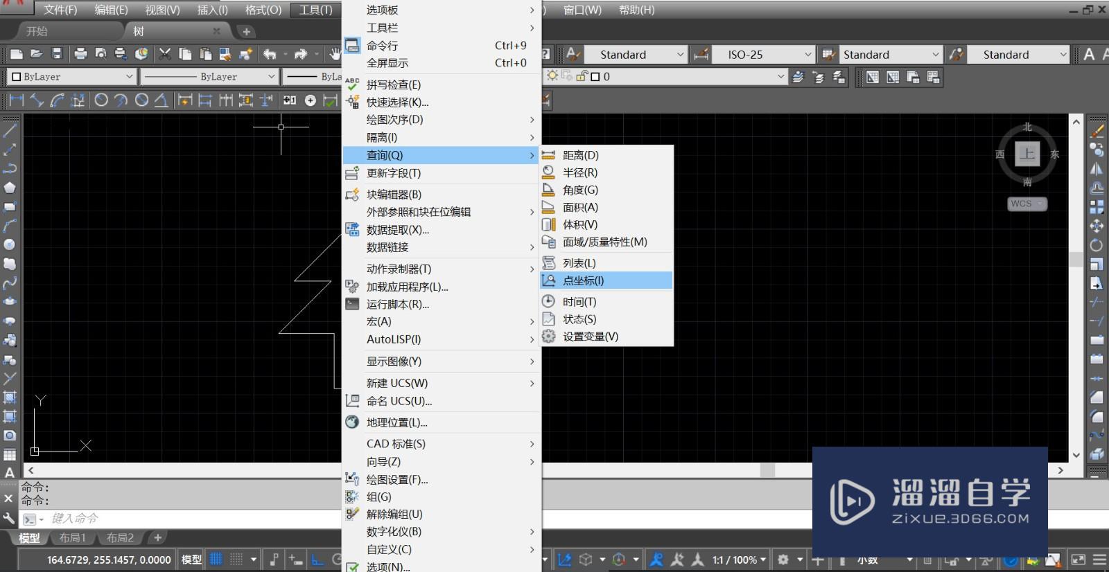The height and width of the screenshot is (572, 1109).
Task: Select the Radius dimension tool
Action: (x=101, y=100)
